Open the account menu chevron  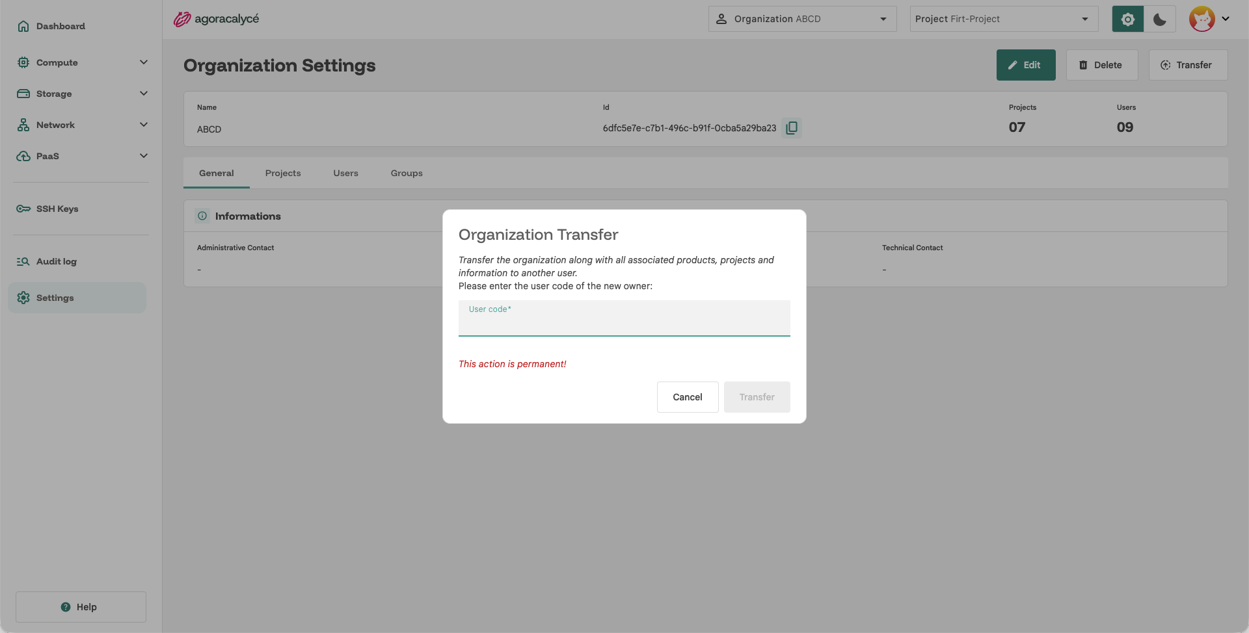[1226, 19]
